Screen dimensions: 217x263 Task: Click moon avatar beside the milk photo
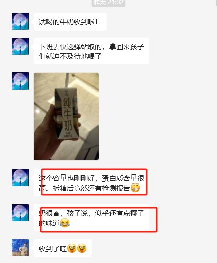click(x=20, y=81)
